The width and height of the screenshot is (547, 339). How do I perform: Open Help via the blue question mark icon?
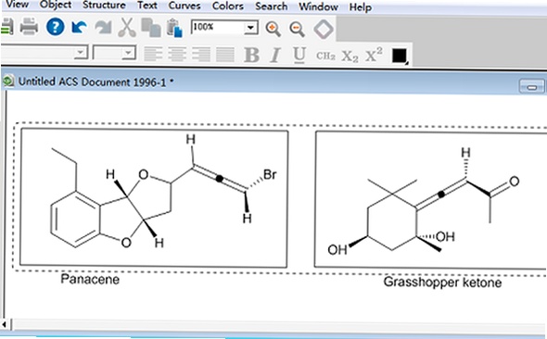click(x=55, y=27)
